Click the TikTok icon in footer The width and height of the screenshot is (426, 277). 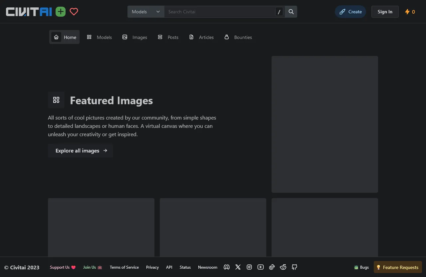tap(272, 267)
